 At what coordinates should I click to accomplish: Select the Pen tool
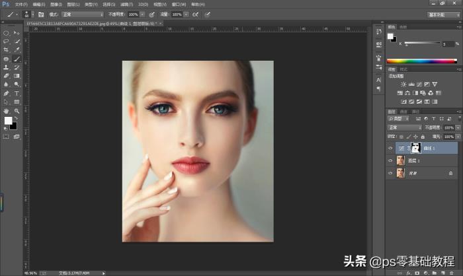(6, 93)
